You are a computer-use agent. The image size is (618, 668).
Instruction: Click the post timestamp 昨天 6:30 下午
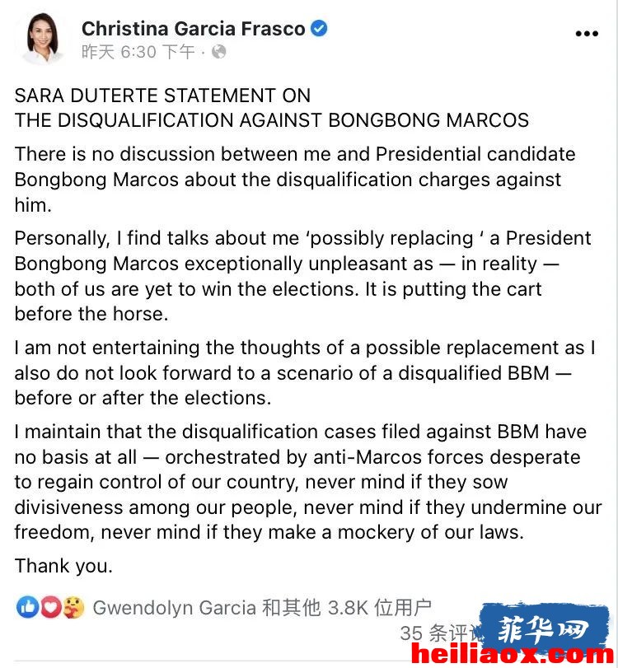click(138, 52)
